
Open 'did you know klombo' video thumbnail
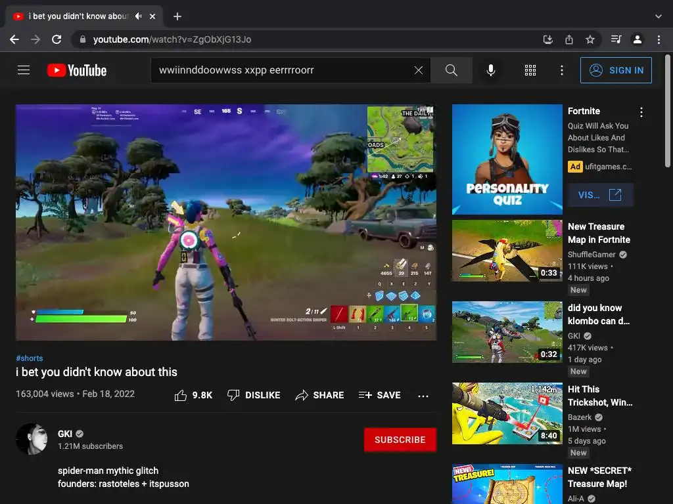[507, 333]
